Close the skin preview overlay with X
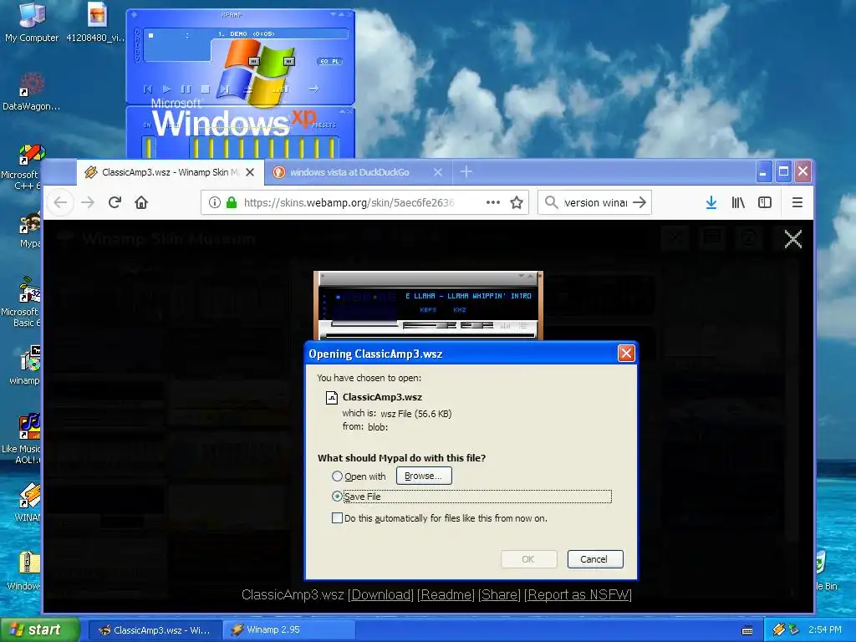Viewport: 856px width, 642px height. click(792, 239)
